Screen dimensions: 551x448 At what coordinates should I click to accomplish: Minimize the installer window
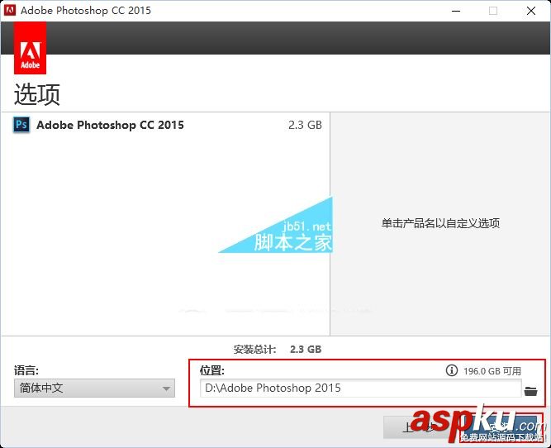click(x=456, y=11)
